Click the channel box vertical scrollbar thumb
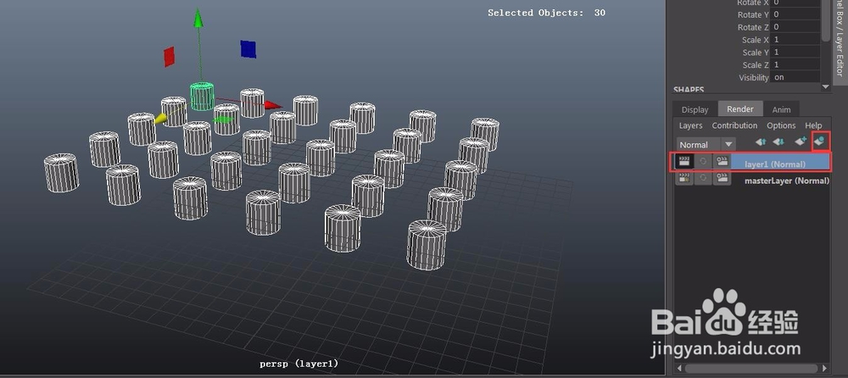The height and width of the screenshot is (378, 848). [825, 20]
